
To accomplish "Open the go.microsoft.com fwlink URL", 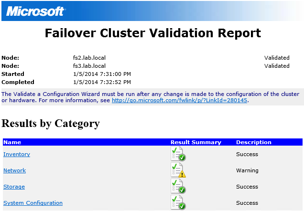I will point(179,101).
